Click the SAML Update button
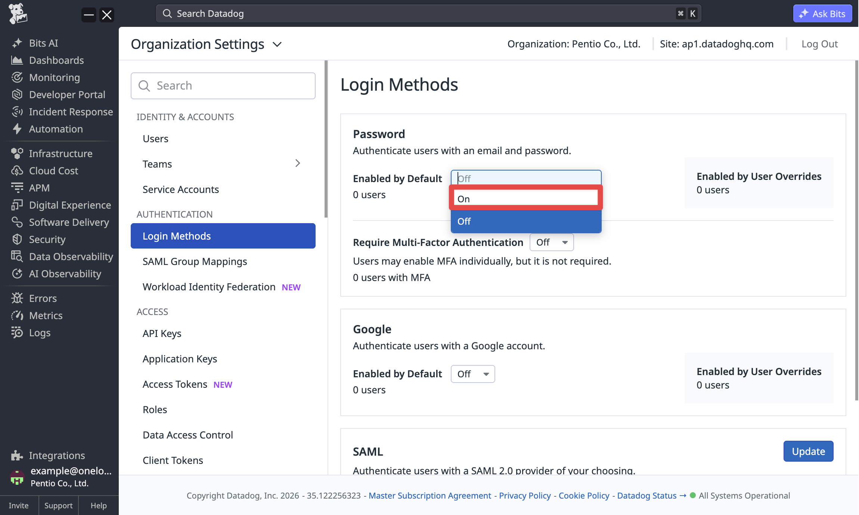The height and width of the screenshot is (515, 859). coord(808,451)
